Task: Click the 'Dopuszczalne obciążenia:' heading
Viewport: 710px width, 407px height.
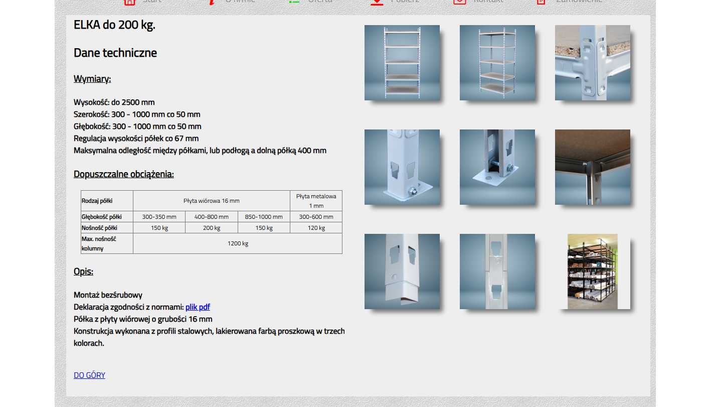Action: point(124,174)
